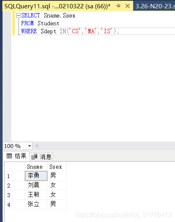Select all results via the grid corner cell
The height and width of the screenshot is (222, 175).
pos(15,167)
